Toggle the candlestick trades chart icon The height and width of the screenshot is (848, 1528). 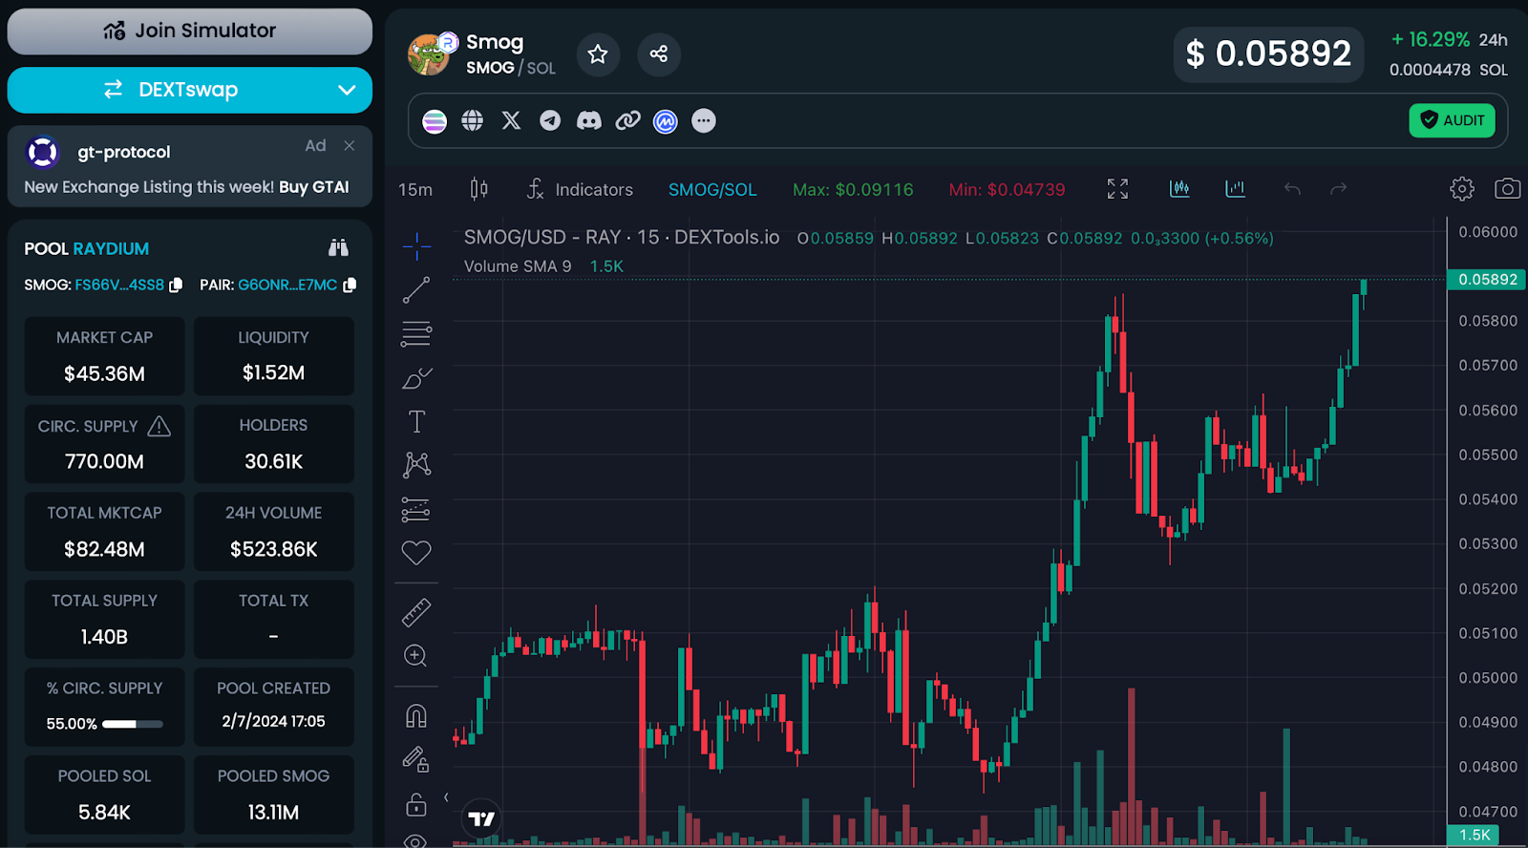(1179, 189)
